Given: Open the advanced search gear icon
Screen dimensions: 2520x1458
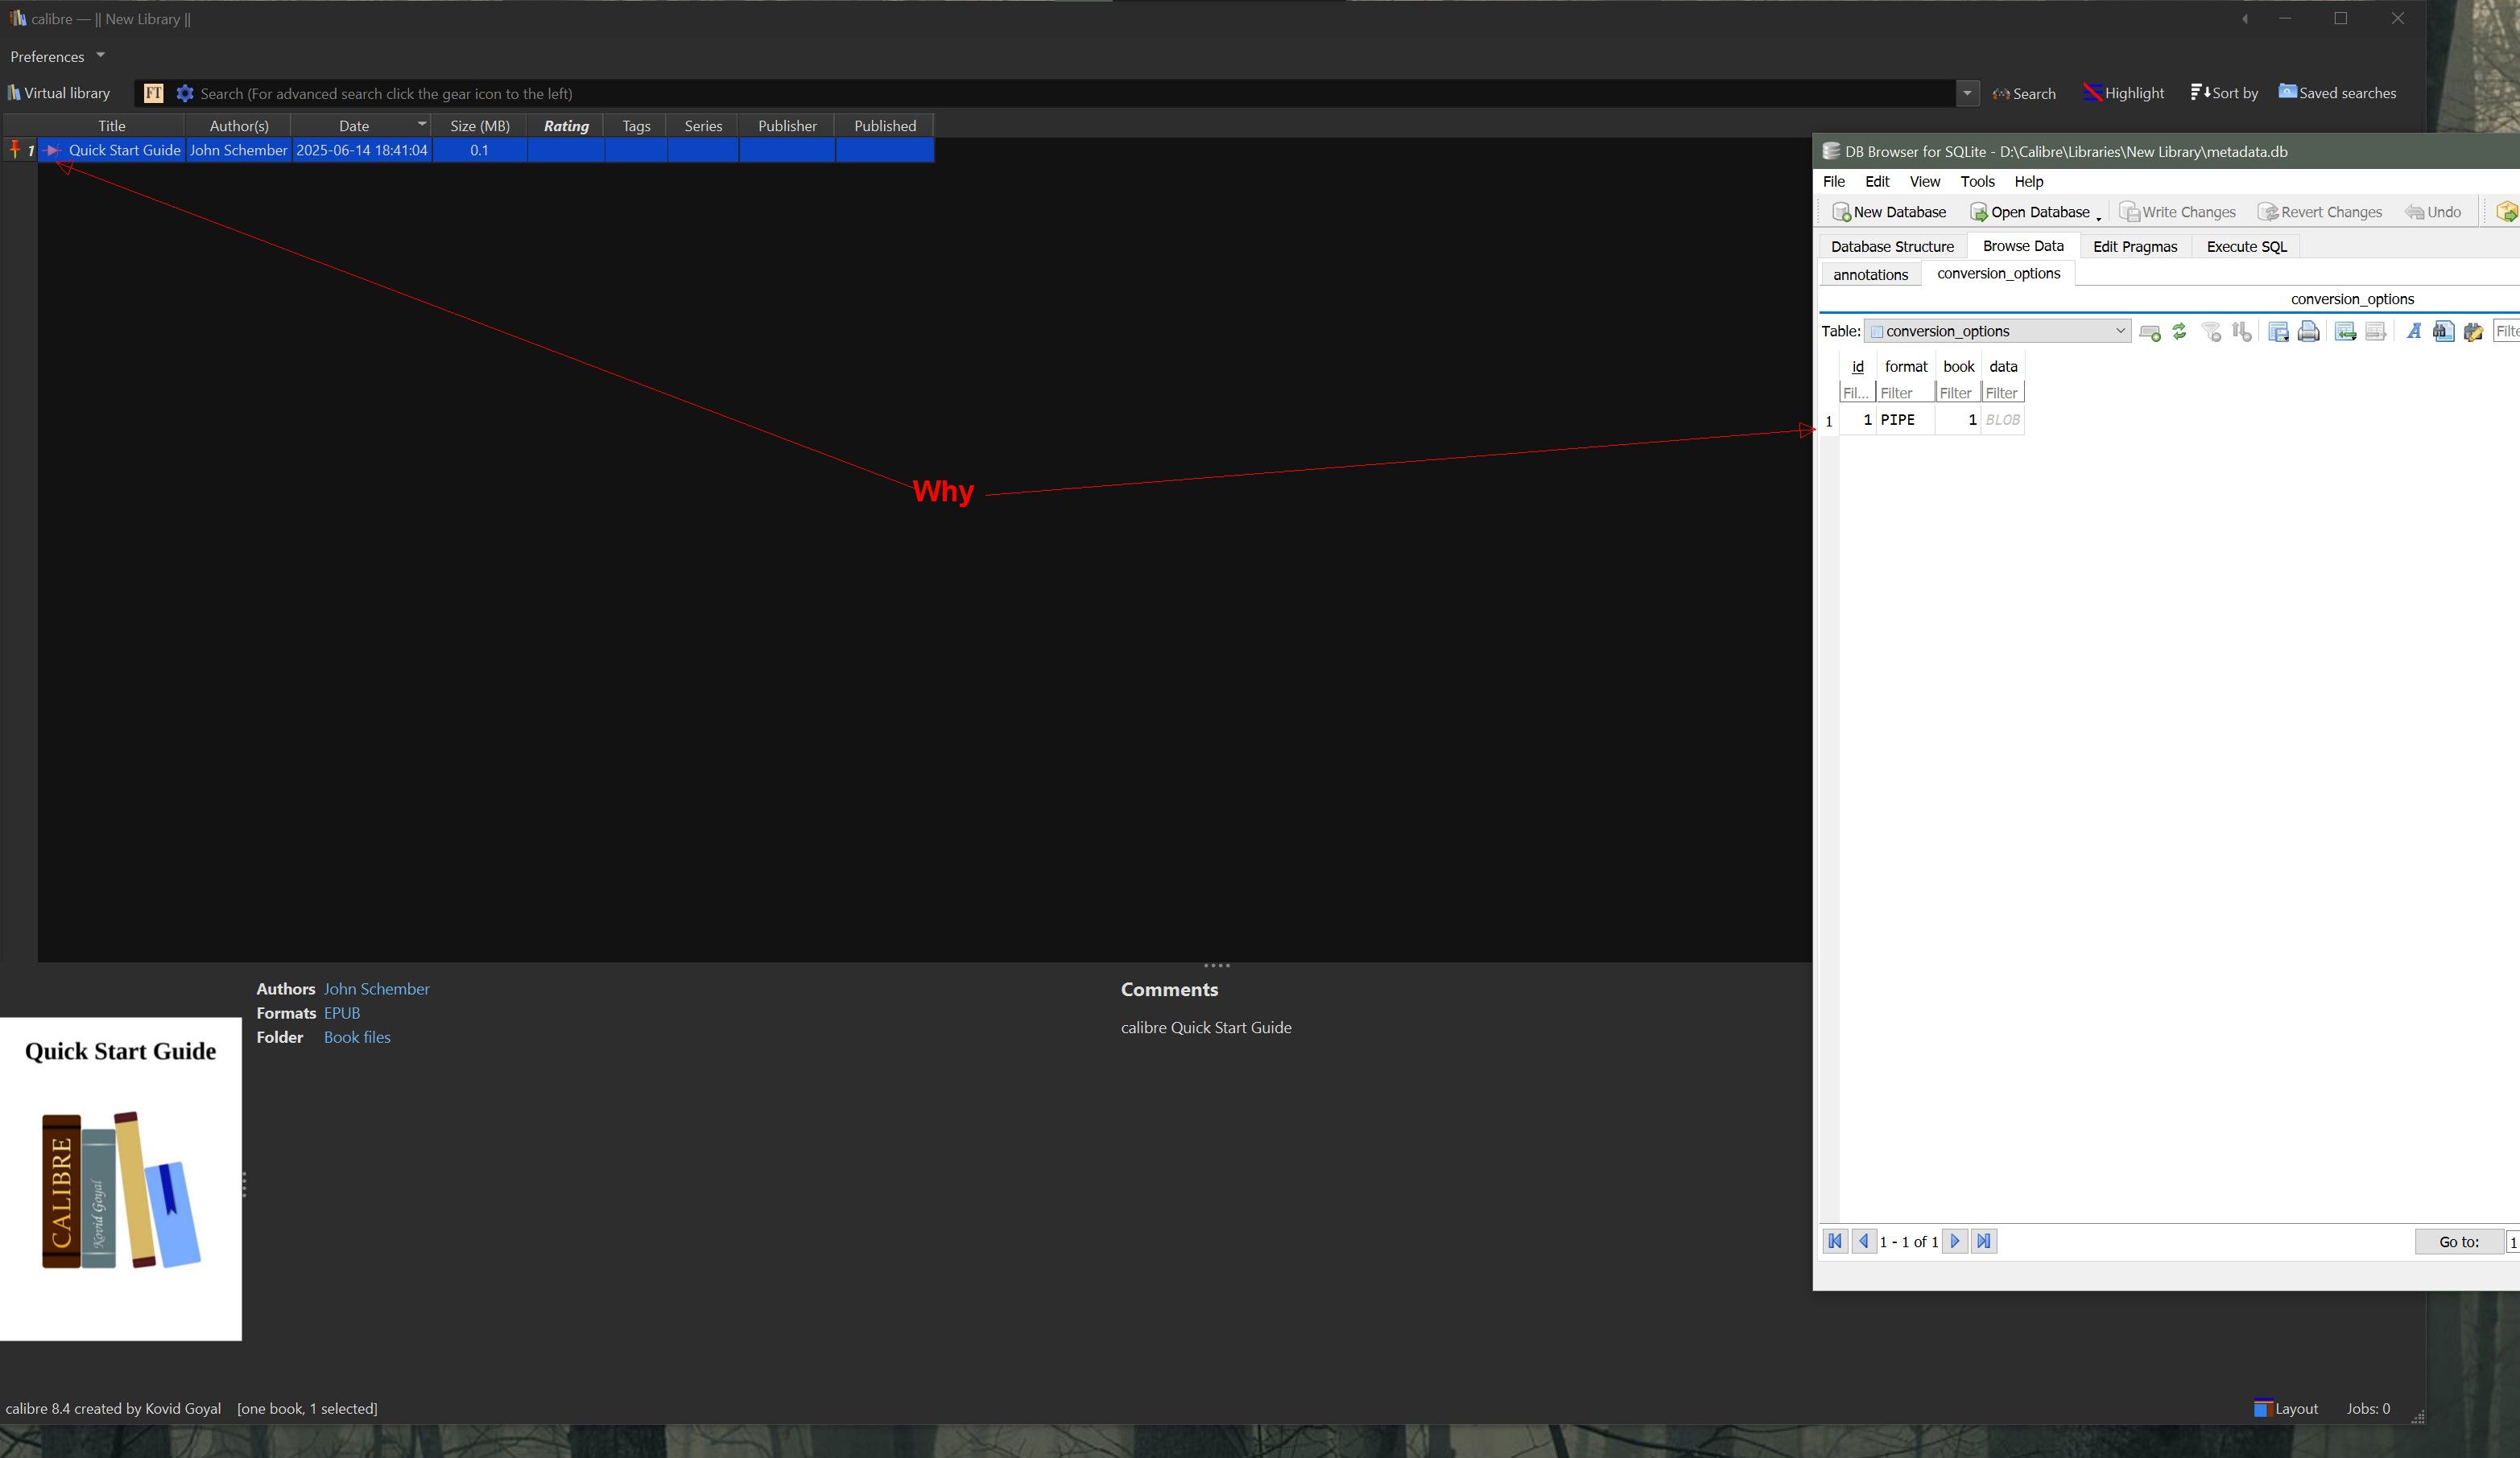Looking at the screenshot, I should pyautogui.click(x=184, y=93).
